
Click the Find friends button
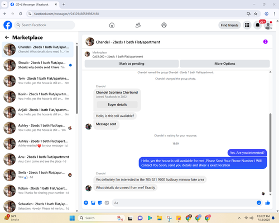click(229, 25)
